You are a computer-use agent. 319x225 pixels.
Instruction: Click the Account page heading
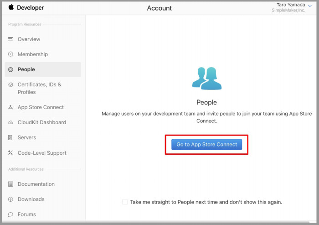coord(159,8)
